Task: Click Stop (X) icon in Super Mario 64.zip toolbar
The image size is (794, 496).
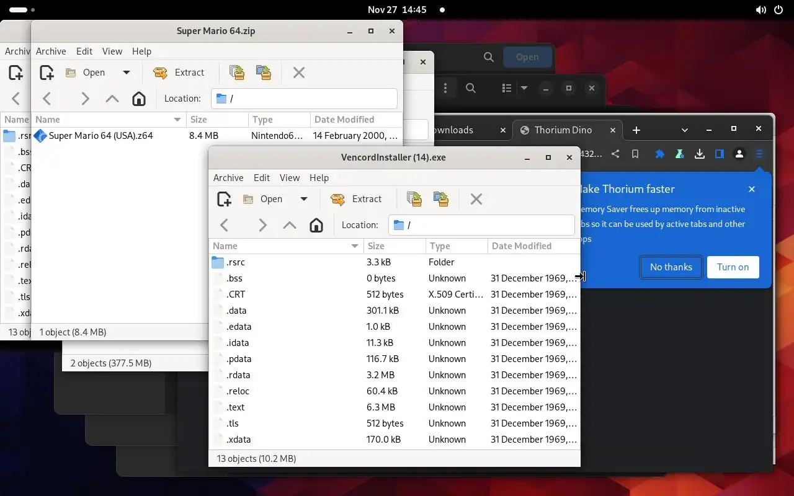Action: 299,73
